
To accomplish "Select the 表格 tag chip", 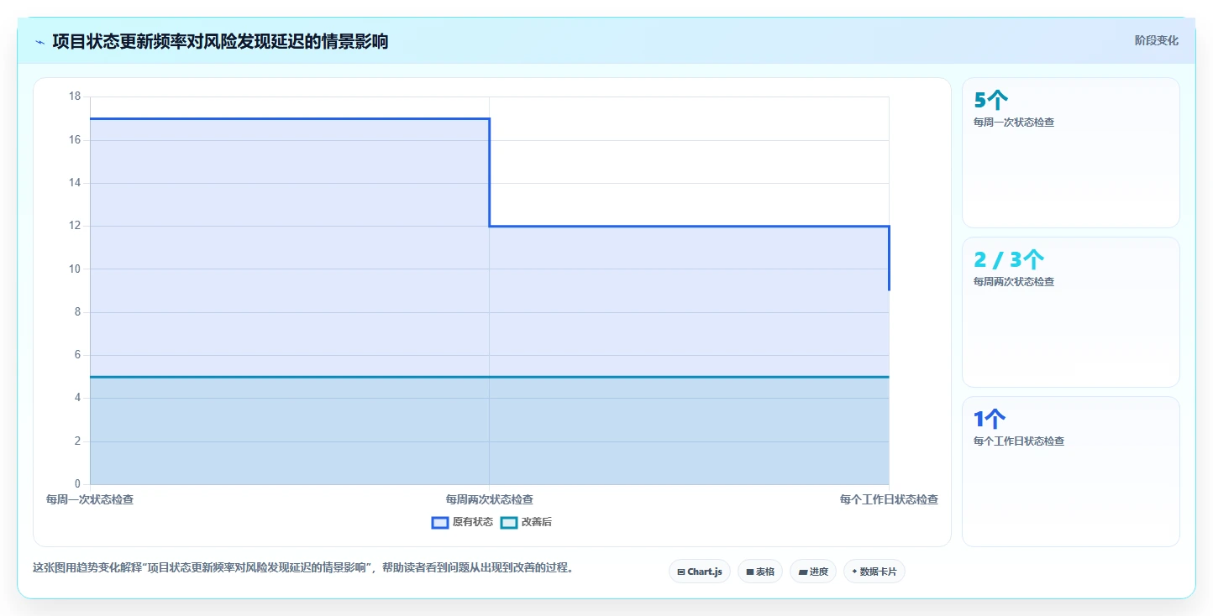I will [760, 572].
